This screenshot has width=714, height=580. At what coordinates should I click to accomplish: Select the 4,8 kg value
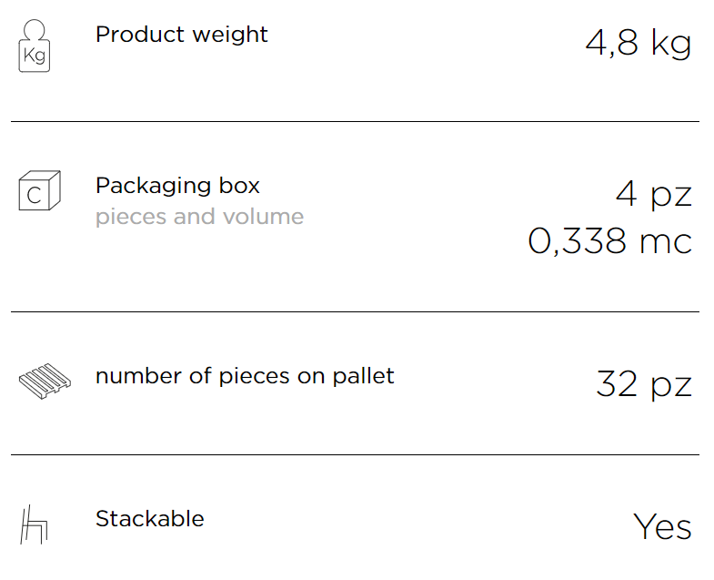click(x=639, y=44)
